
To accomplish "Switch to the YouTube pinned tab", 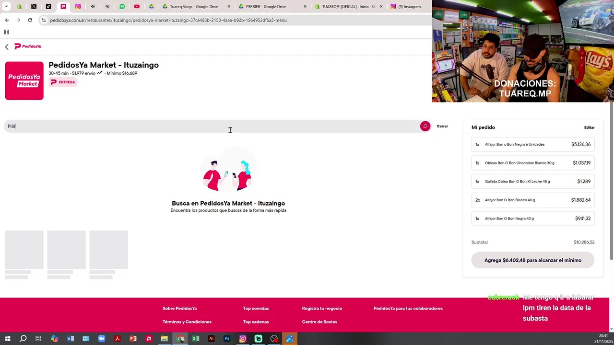I will coord(137,7).
